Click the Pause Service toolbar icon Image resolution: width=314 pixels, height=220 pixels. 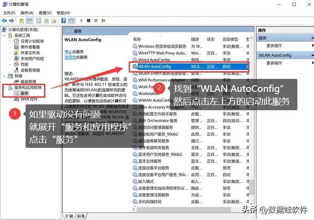pos(96,21)
